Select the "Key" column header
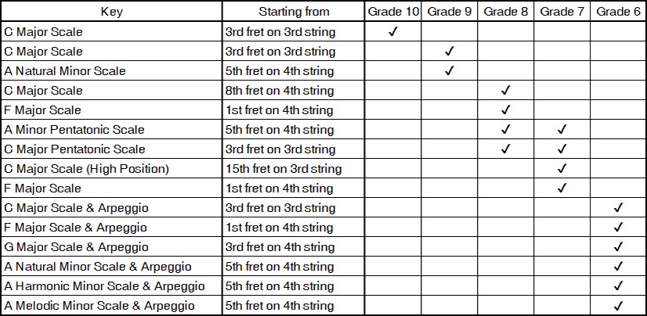The width and height of the screenshot is (647, 316). coord(112,12)
